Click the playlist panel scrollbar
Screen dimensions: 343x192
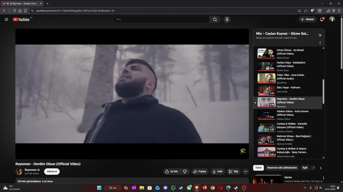pos(323,91)
